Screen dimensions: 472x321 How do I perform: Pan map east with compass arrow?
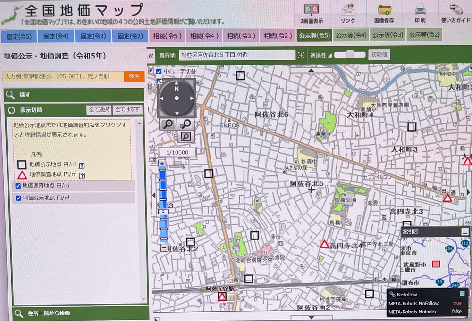click(x=192, y=99)
